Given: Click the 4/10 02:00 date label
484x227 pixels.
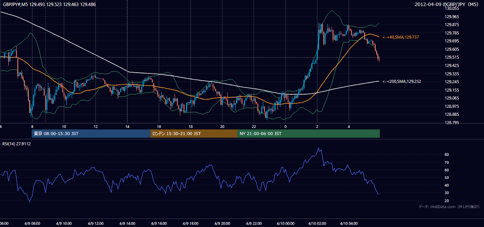Looking at the screenshot, I should coord(317,223).
